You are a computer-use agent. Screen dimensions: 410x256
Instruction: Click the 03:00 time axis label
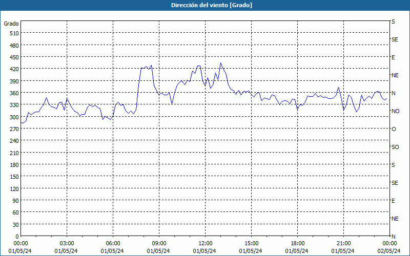(x=67, y=244)
